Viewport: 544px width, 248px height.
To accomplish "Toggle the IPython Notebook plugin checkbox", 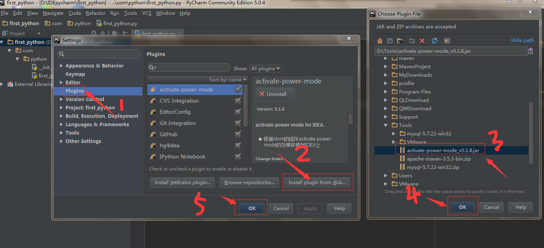I will click(x=238, y=157).
